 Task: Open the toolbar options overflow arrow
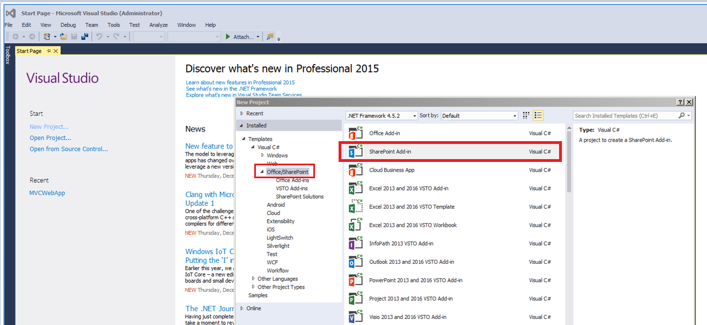click(279, 39)
